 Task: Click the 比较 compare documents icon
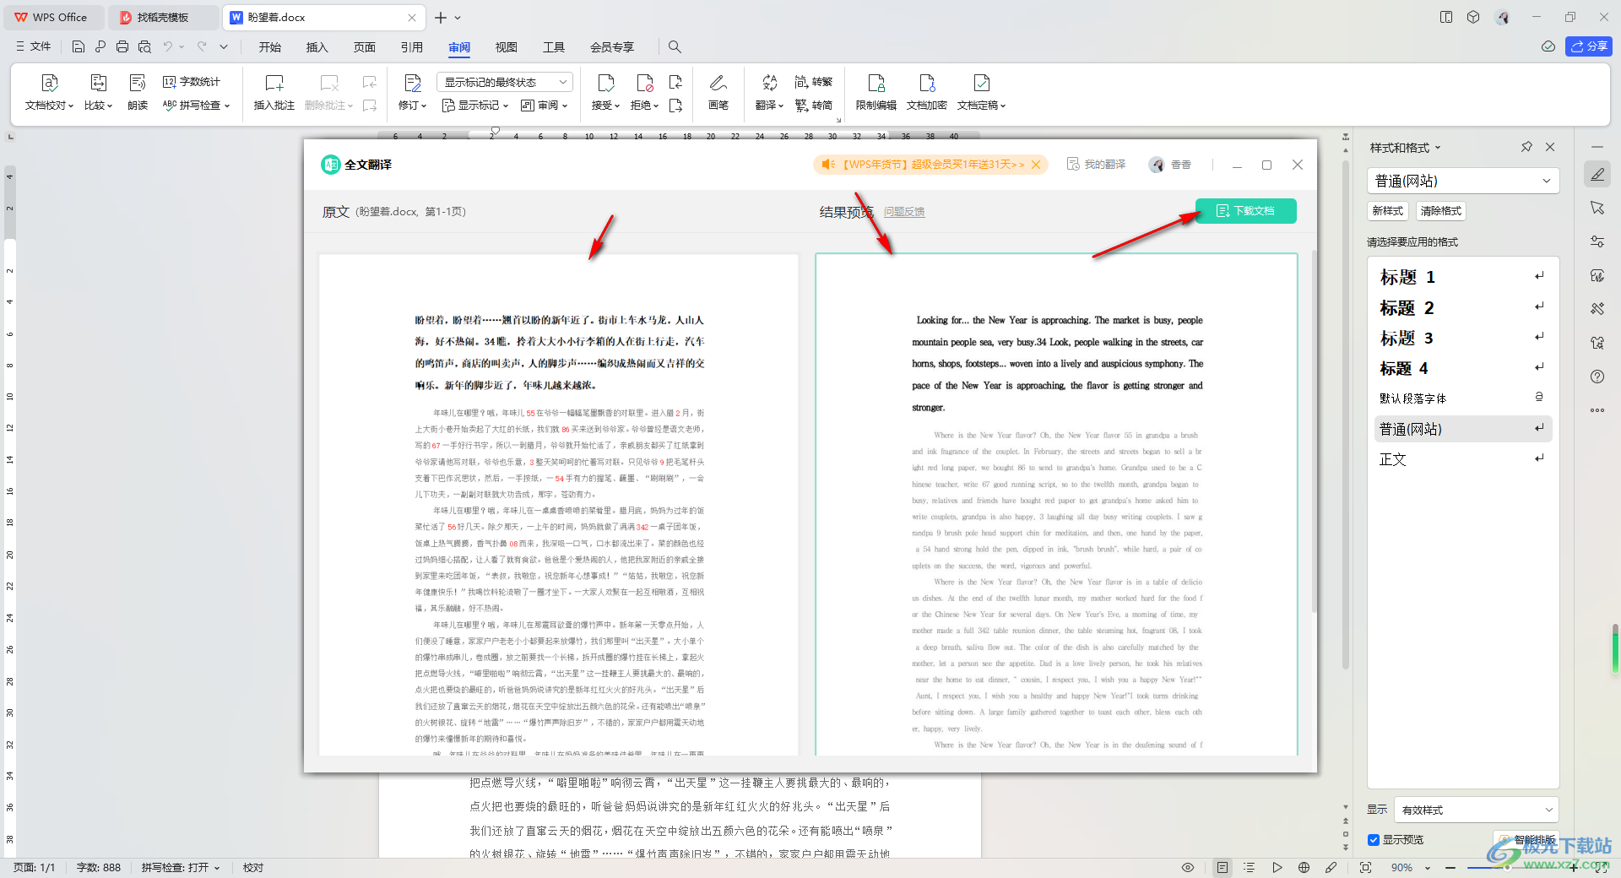pos(98,83)
